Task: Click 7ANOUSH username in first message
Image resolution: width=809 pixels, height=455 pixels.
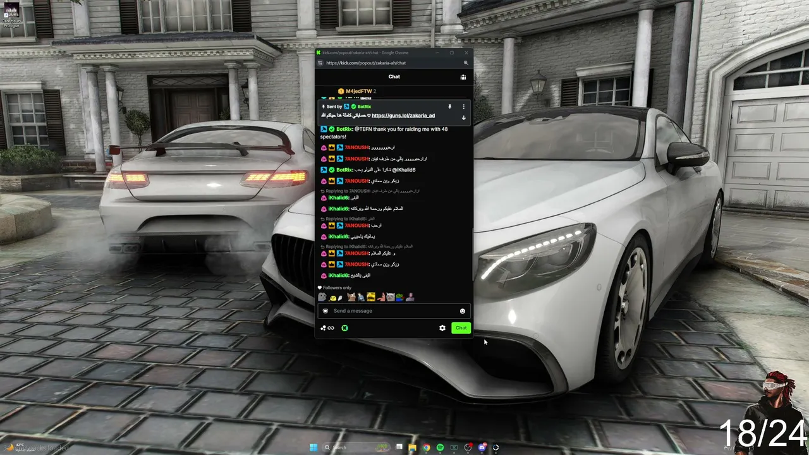Action: [x=356, y=148]
